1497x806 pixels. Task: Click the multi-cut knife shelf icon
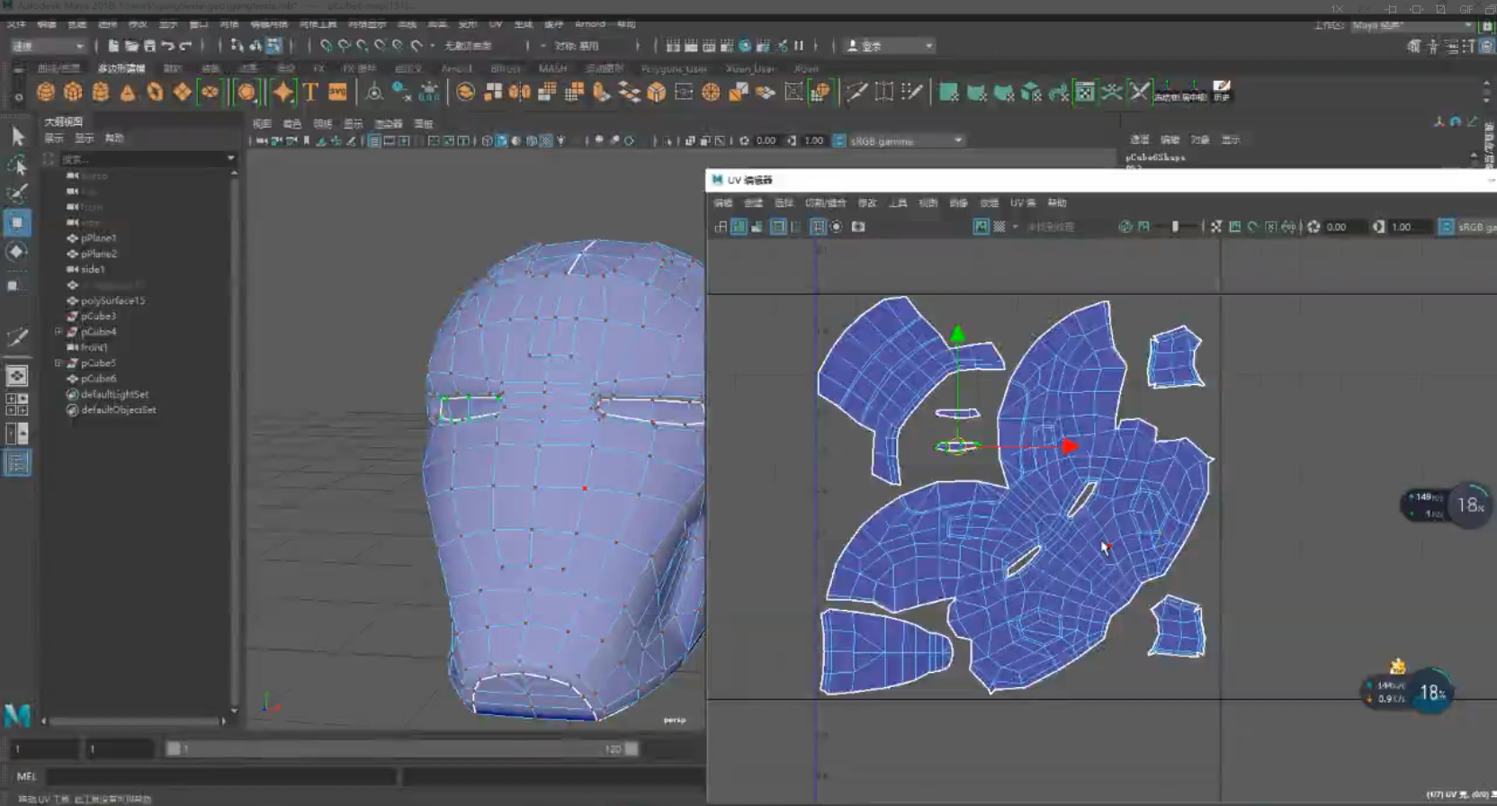click(x=856, y=92)
